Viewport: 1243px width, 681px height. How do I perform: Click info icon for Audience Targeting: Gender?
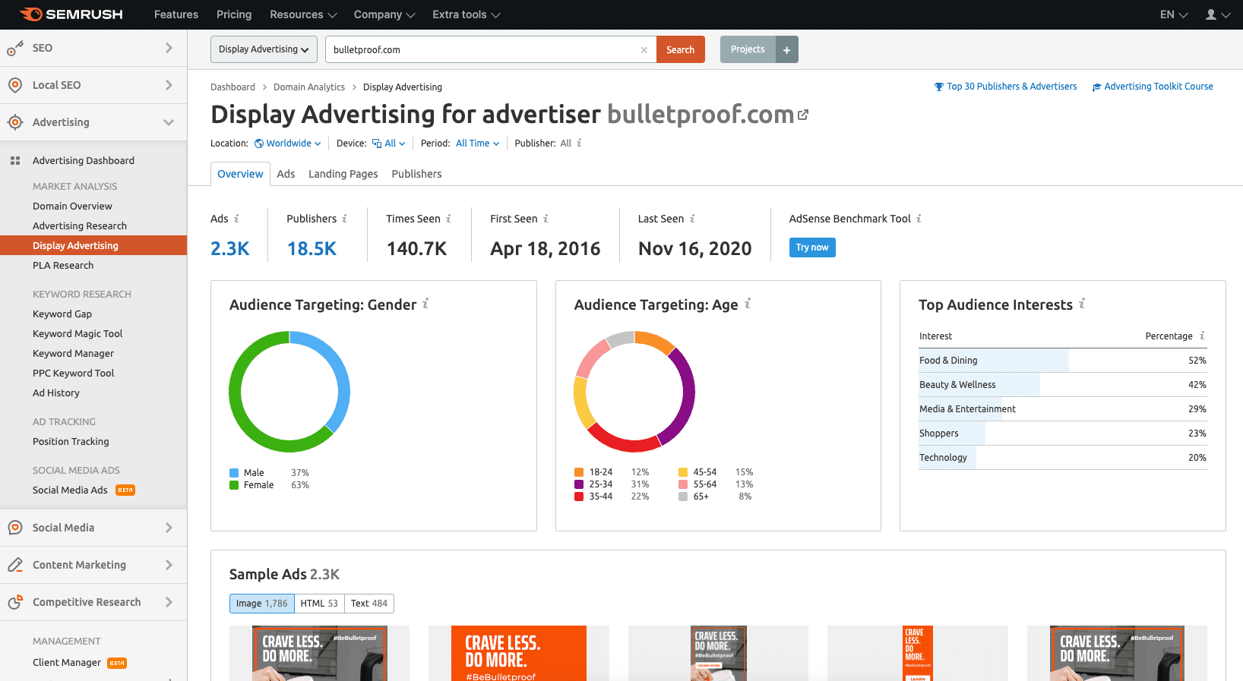pos(425,304)
